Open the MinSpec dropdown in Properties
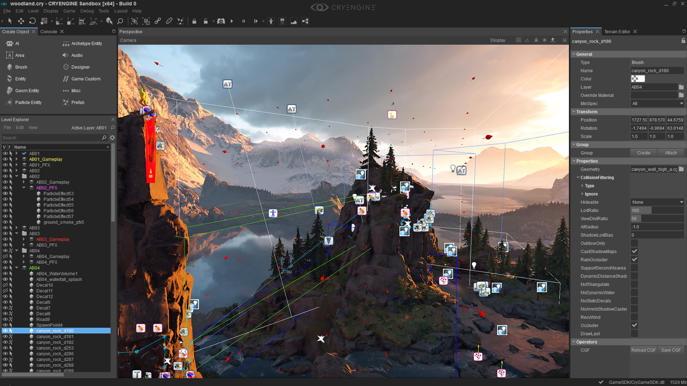The width and height of the screenshot is (687, 386). pos(656,103)
